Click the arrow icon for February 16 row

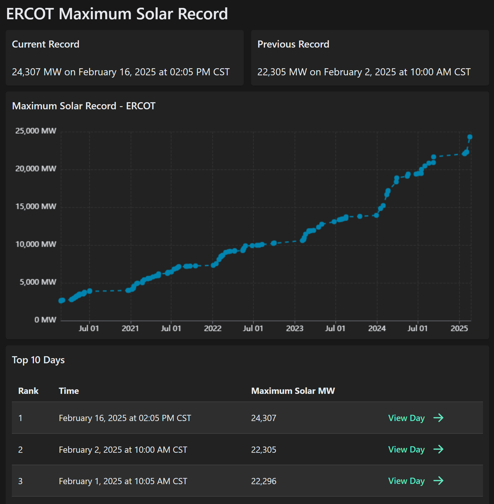pos(438,418)
